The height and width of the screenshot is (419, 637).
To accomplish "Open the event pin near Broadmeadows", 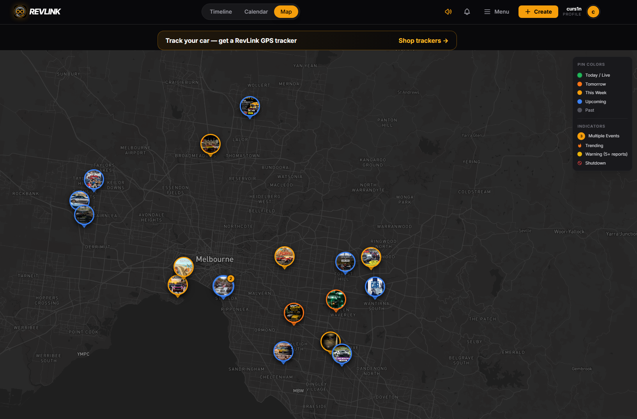I will tap(211, 144).
